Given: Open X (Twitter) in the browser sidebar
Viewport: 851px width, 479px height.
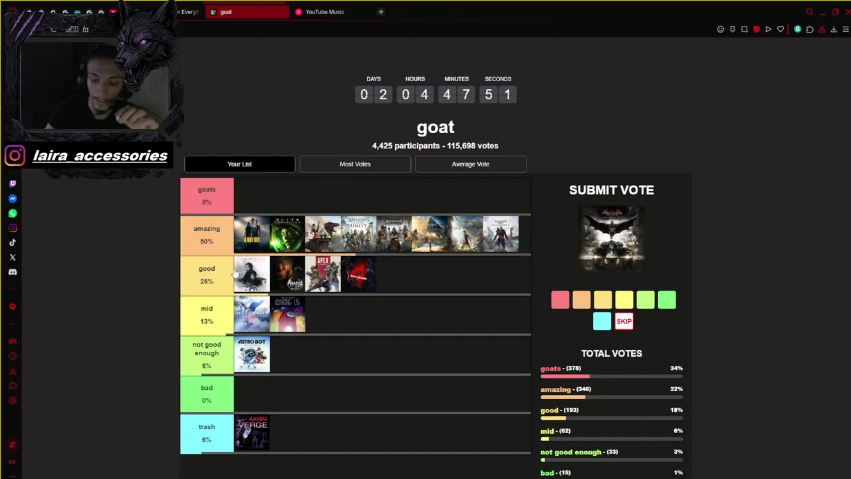Looking at the screenshot, I should coord(13,257).
